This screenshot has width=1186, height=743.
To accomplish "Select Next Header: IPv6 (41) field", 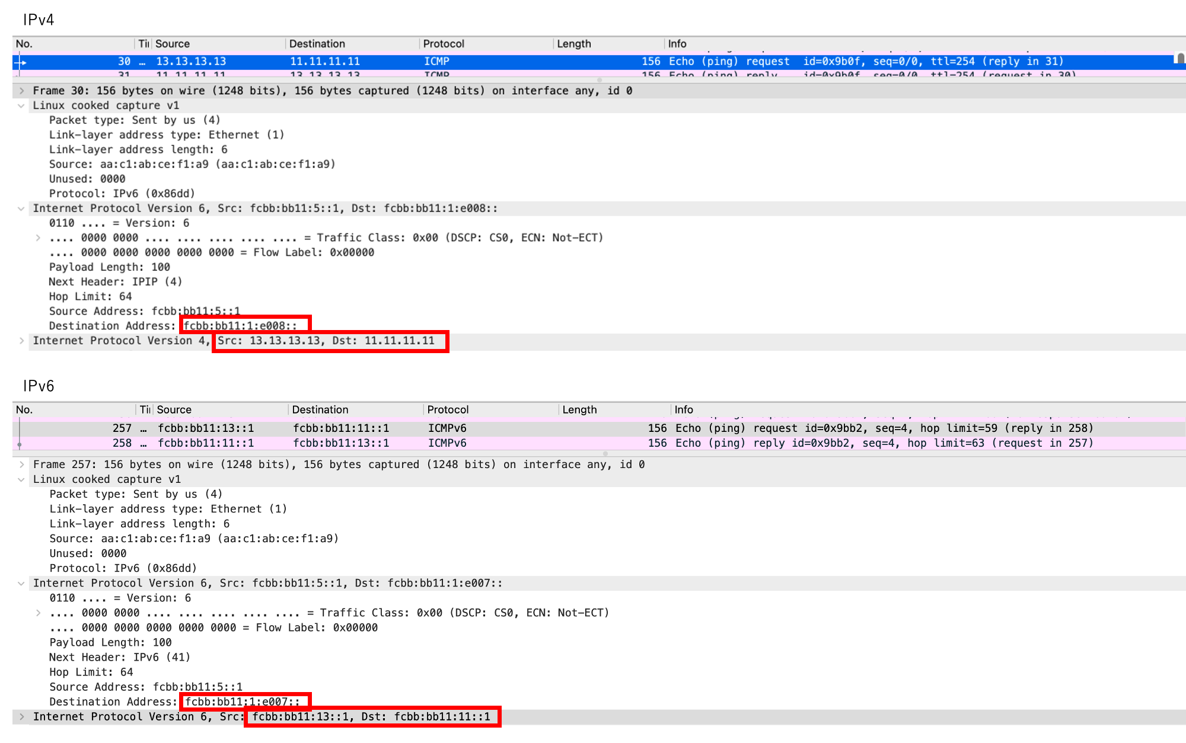I will click(x=120, y=657).
